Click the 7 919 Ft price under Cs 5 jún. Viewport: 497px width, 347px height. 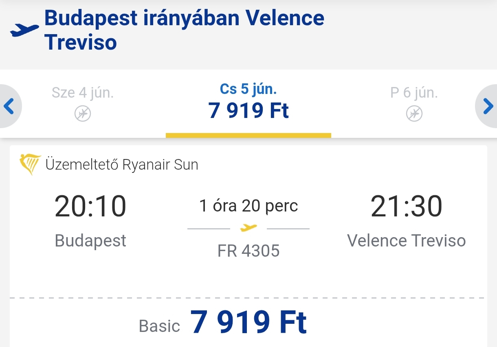(248, 111)
